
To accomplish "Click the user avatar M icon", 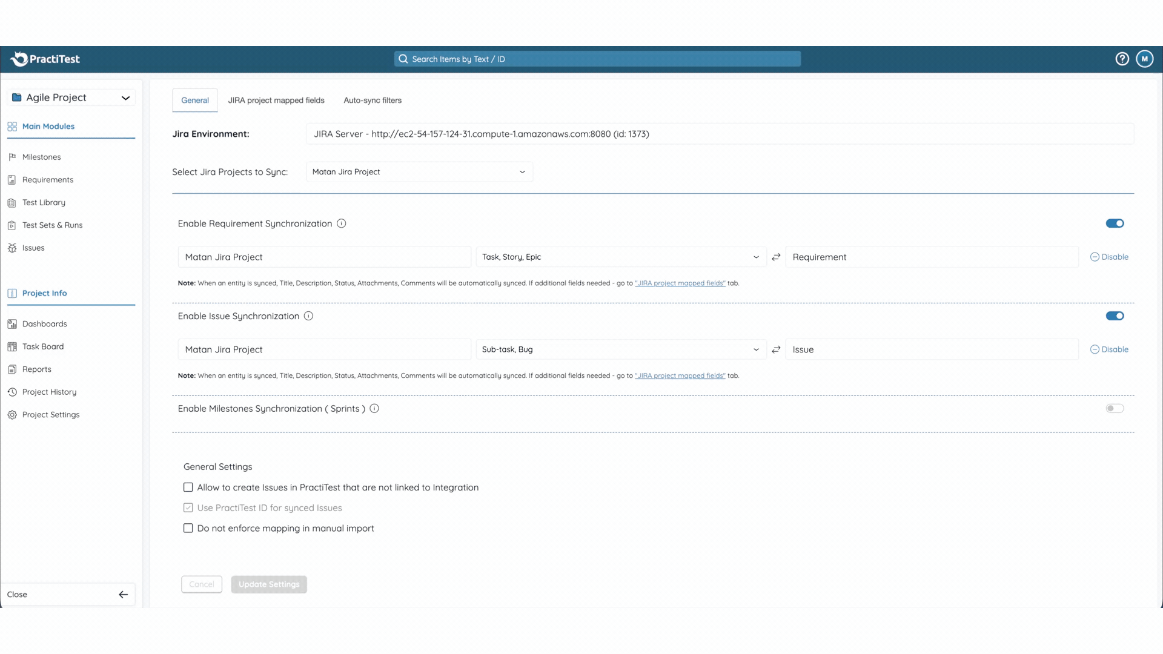I will [x=1144, y=59].
